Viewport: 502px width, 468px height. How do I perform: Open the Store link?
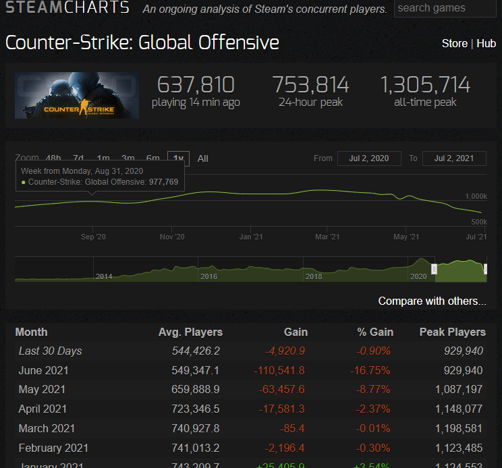click(454, 43)
